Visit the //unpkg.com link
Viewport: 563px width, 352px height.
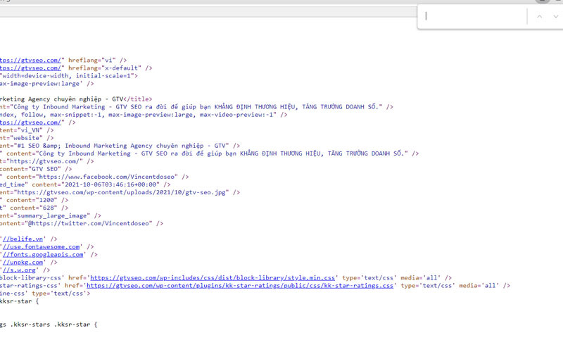tap(25, 263)
